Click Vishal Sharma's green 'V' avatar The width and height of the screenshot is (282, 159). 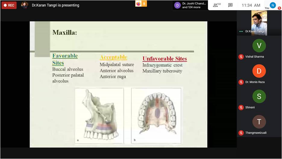[x=259, y=46]
